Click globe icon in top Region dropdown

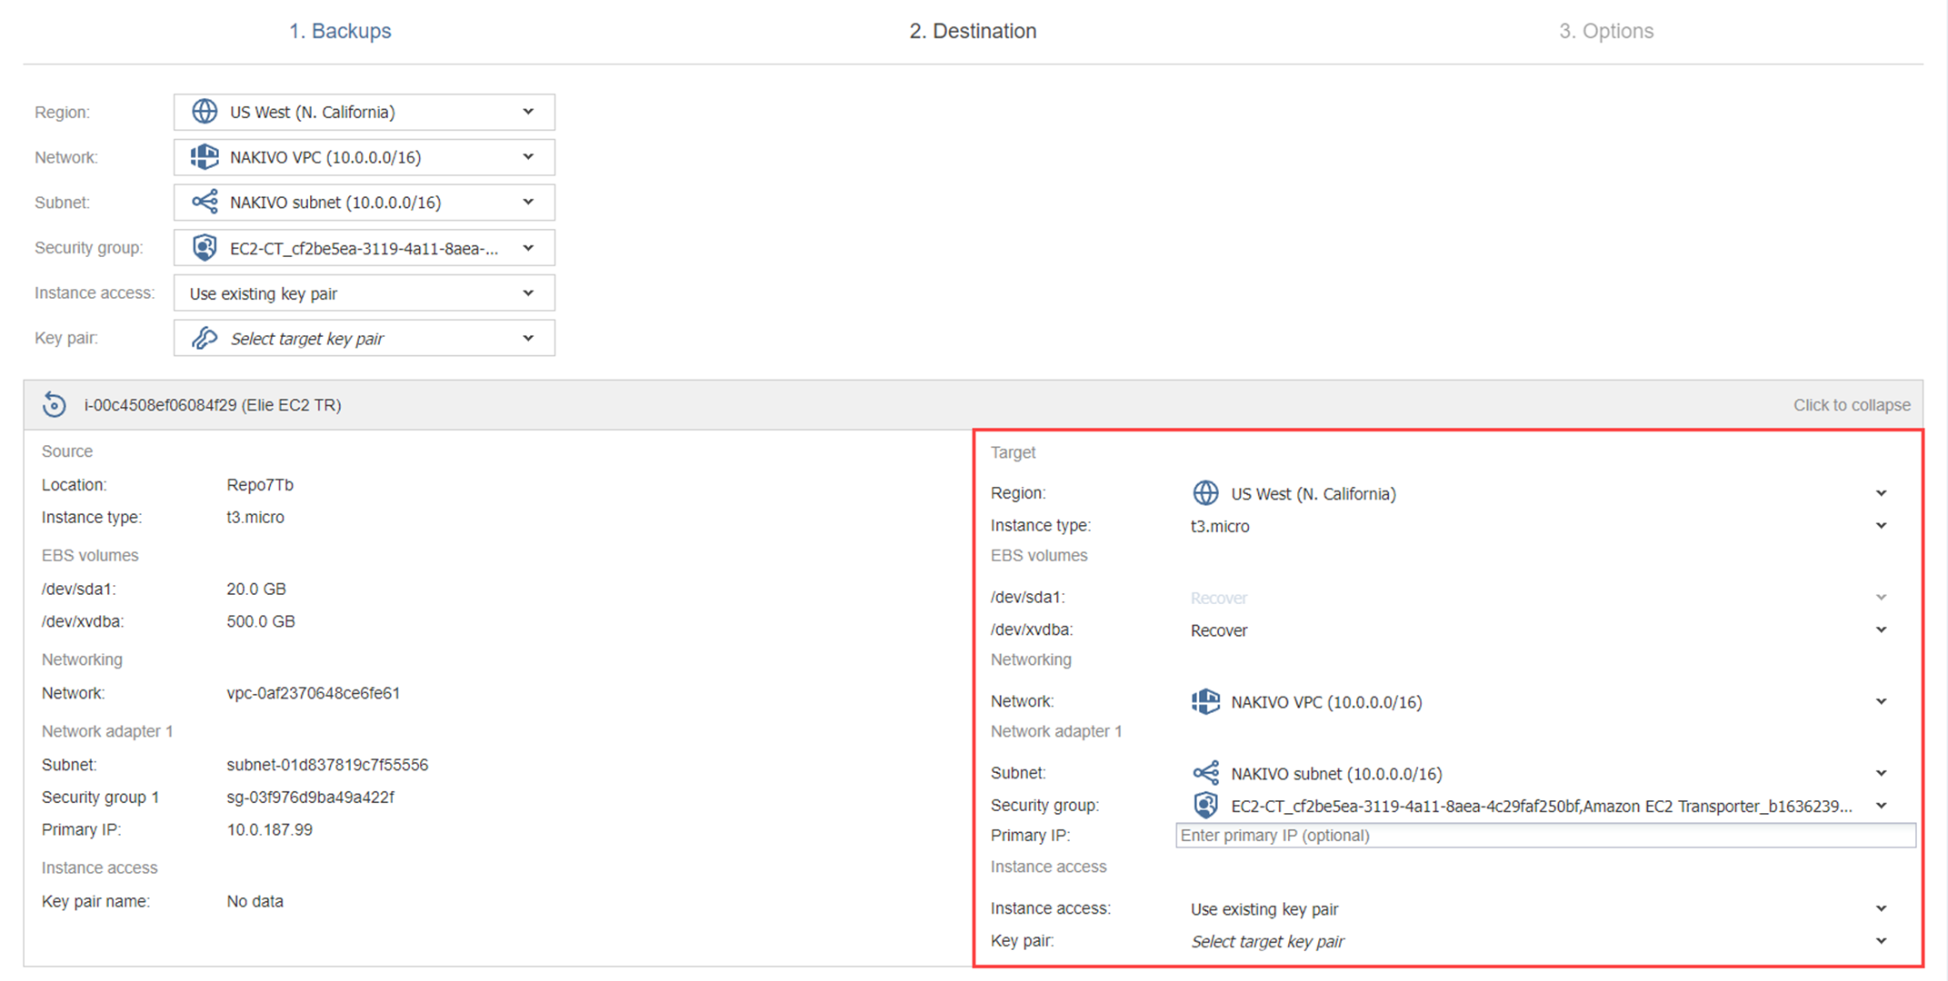(205, 112)
